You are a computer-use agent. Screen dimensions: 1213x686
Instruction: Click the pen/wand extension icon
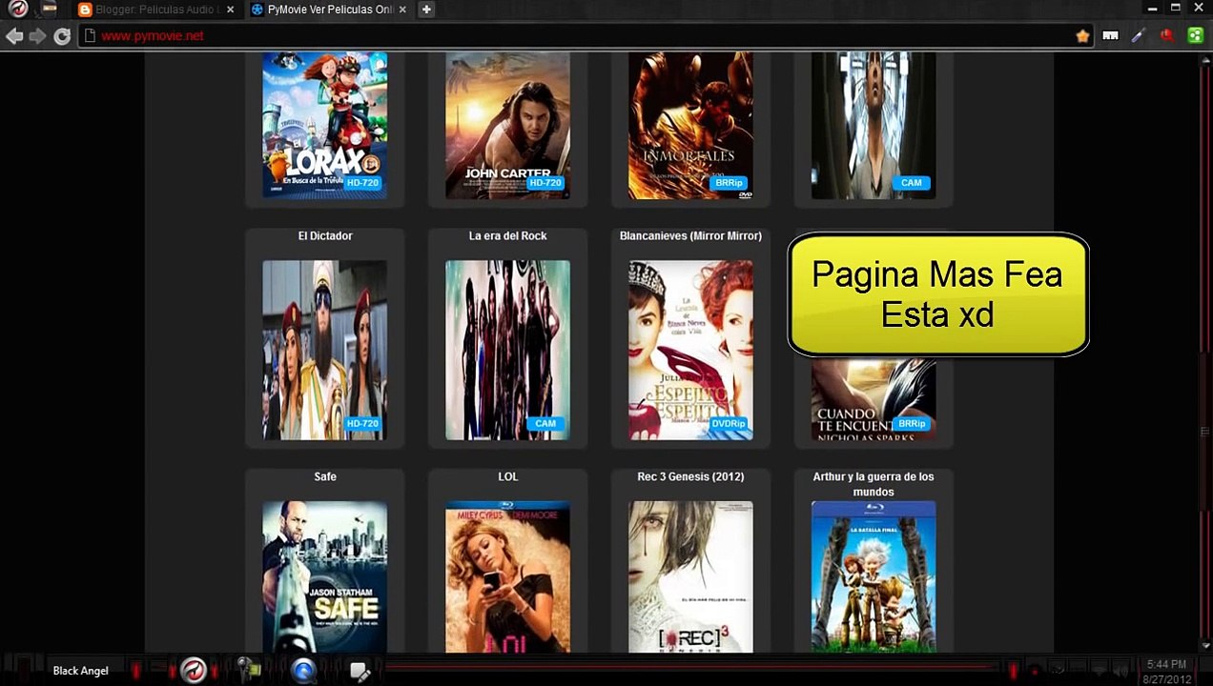click(1138, 36)
